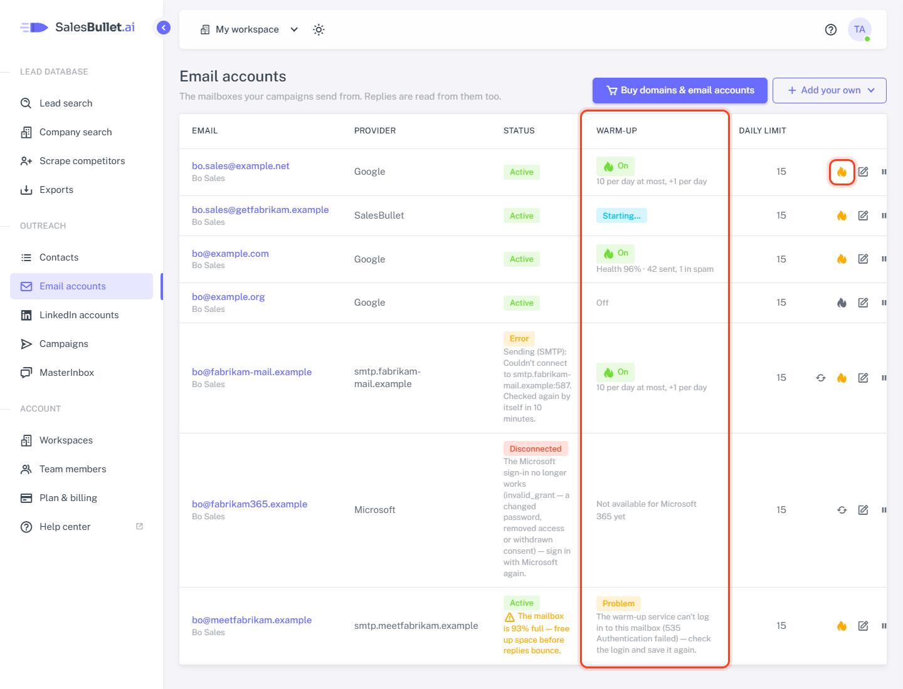Toggle light/dark theme sun icon
Viewport: 903px width, 689px height.
click(x=319, y=29)
